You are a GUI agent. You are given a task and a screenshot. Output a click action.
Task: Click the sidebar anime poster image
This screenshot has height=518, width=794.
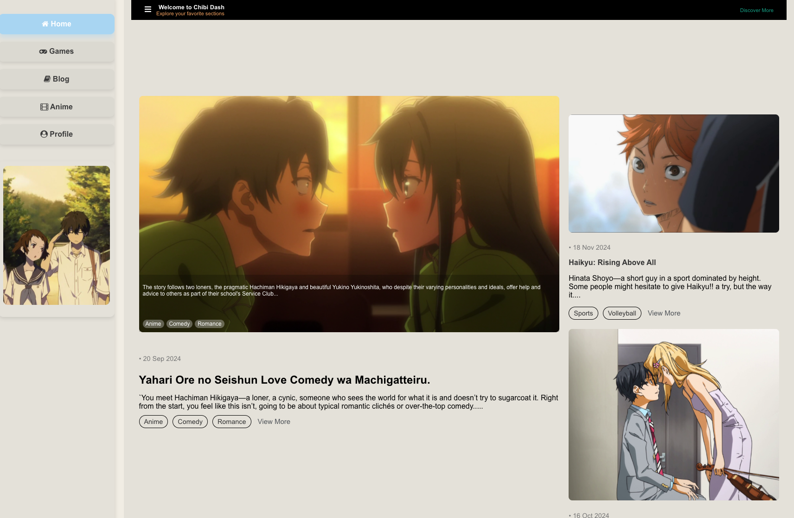pyautogui.click(x=57, y=235)
